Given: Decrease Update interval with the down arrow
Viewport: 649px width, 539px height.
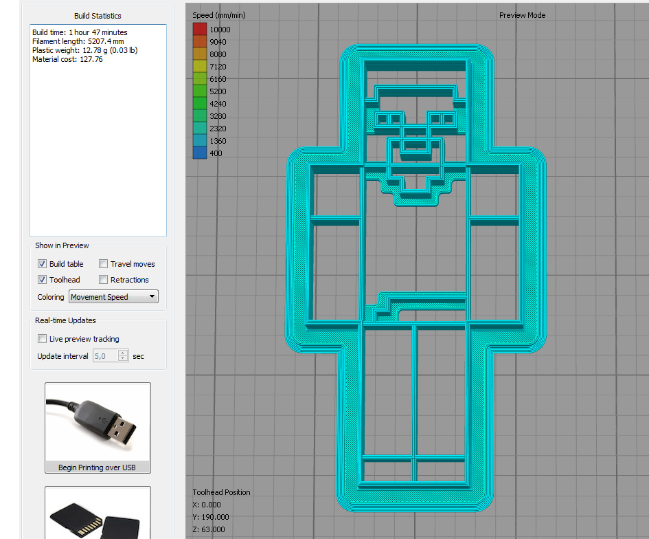Looking at the screenshot, I should [x=123, y=359].
